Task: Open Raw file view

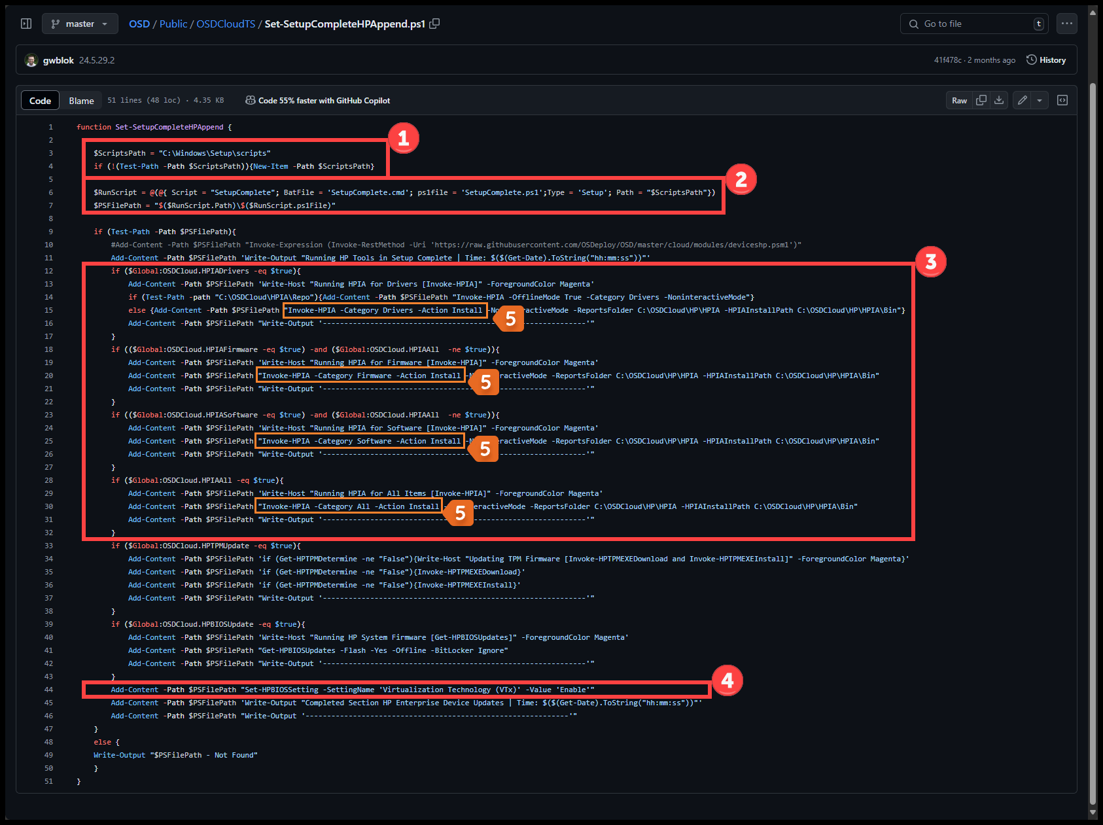Action: click(959, 100)
